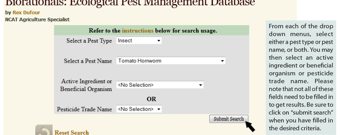This screenshot has width=340, height=135.
Task: Open the Active Ingredient or Beneficial Organism dropdown
Action: [x=160, y=85]
